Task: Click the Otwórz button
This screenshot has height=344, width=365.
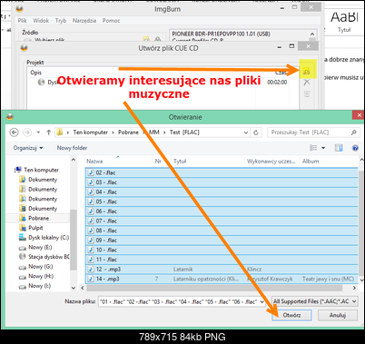Action: pyautogui.click(x=291, y=315)
